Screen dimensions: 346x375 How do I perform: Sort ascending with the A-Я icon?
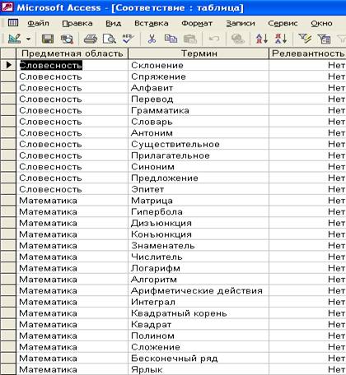tap(261, 39)
